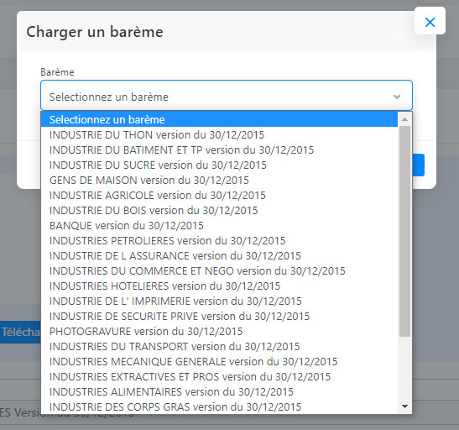Pick BANQUE version du 30/12/2015
The width and height of the screenshot is (459, 430).
click(219, 226)
